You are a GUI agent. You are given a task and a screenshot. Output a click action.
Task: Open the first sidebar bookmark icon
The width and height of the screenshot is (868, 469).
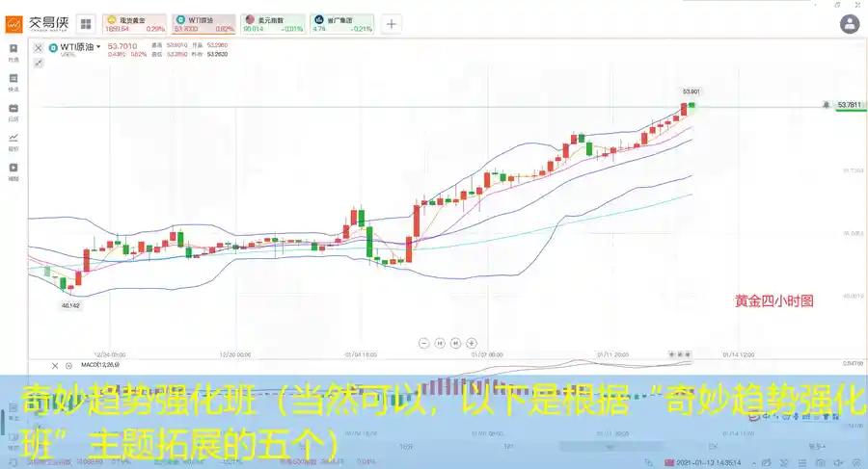(x=14, y=49)
